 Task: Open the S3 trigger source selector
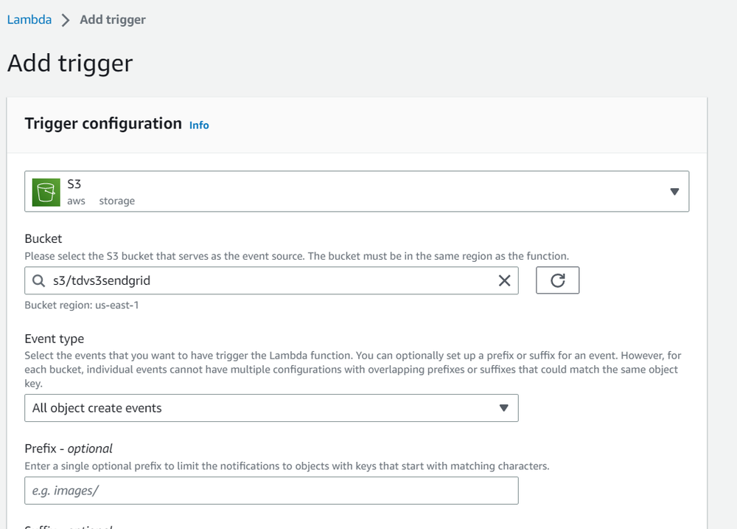point(357,191)
